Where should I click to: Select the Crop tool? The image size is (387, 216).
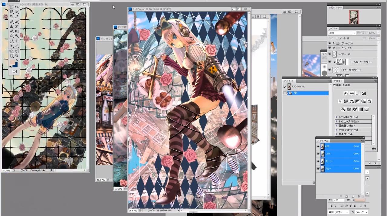11,16
